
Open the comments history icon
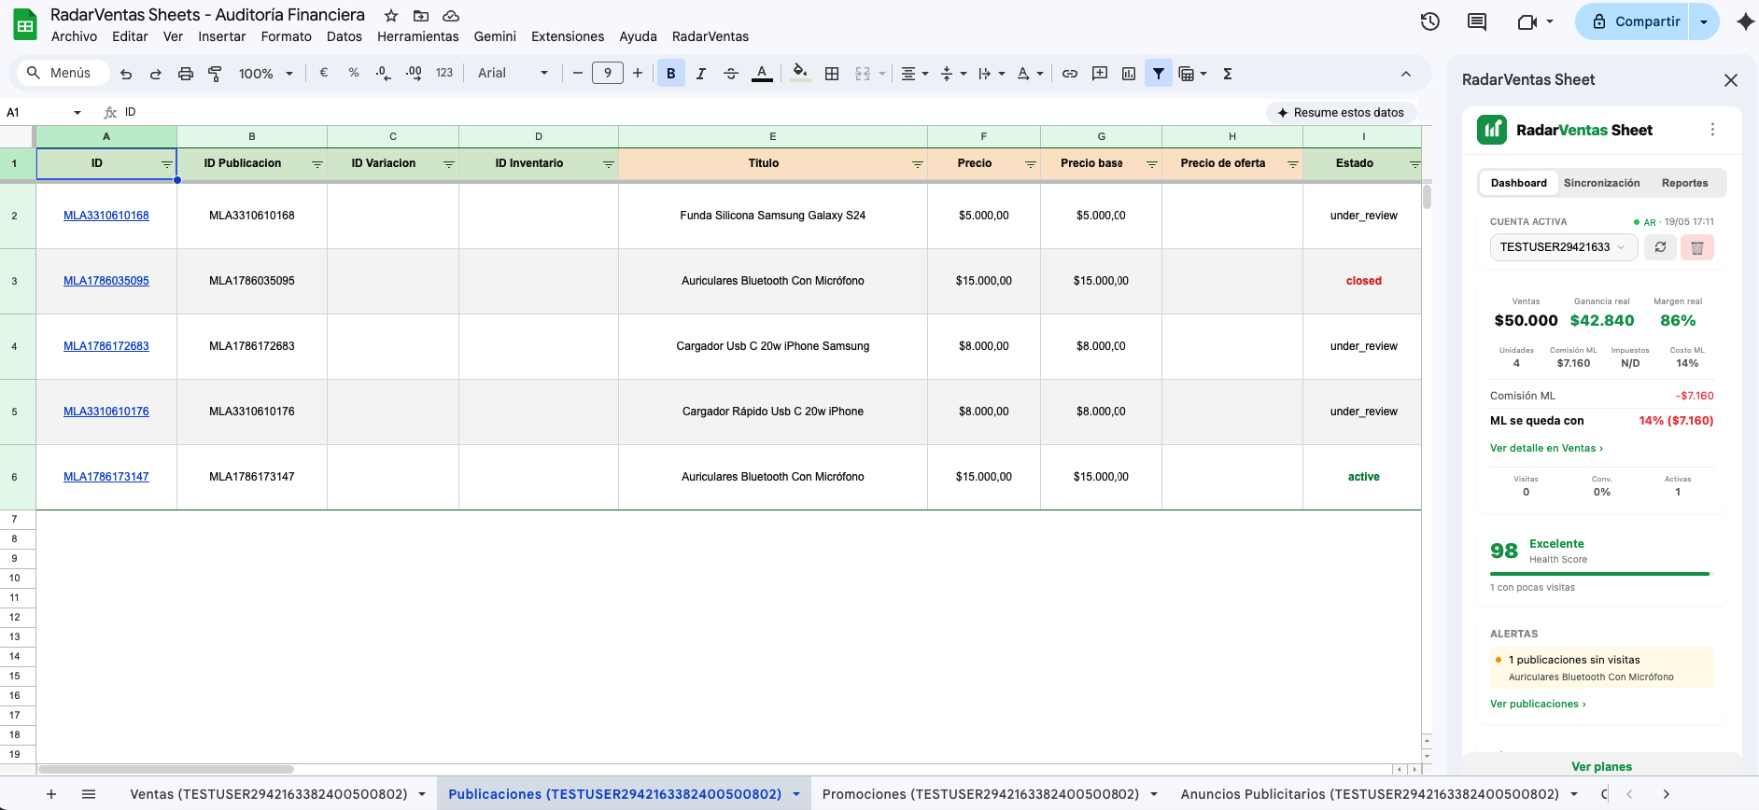1477,21
